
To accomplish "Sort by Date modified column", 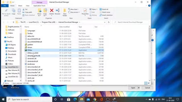I will 65,27.
